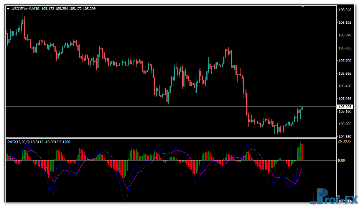Viewport: 359px width, 206px height.
Task: Click the 0.00 indicator zero level label
Action: pyautogui.click(x=341, y=160)
